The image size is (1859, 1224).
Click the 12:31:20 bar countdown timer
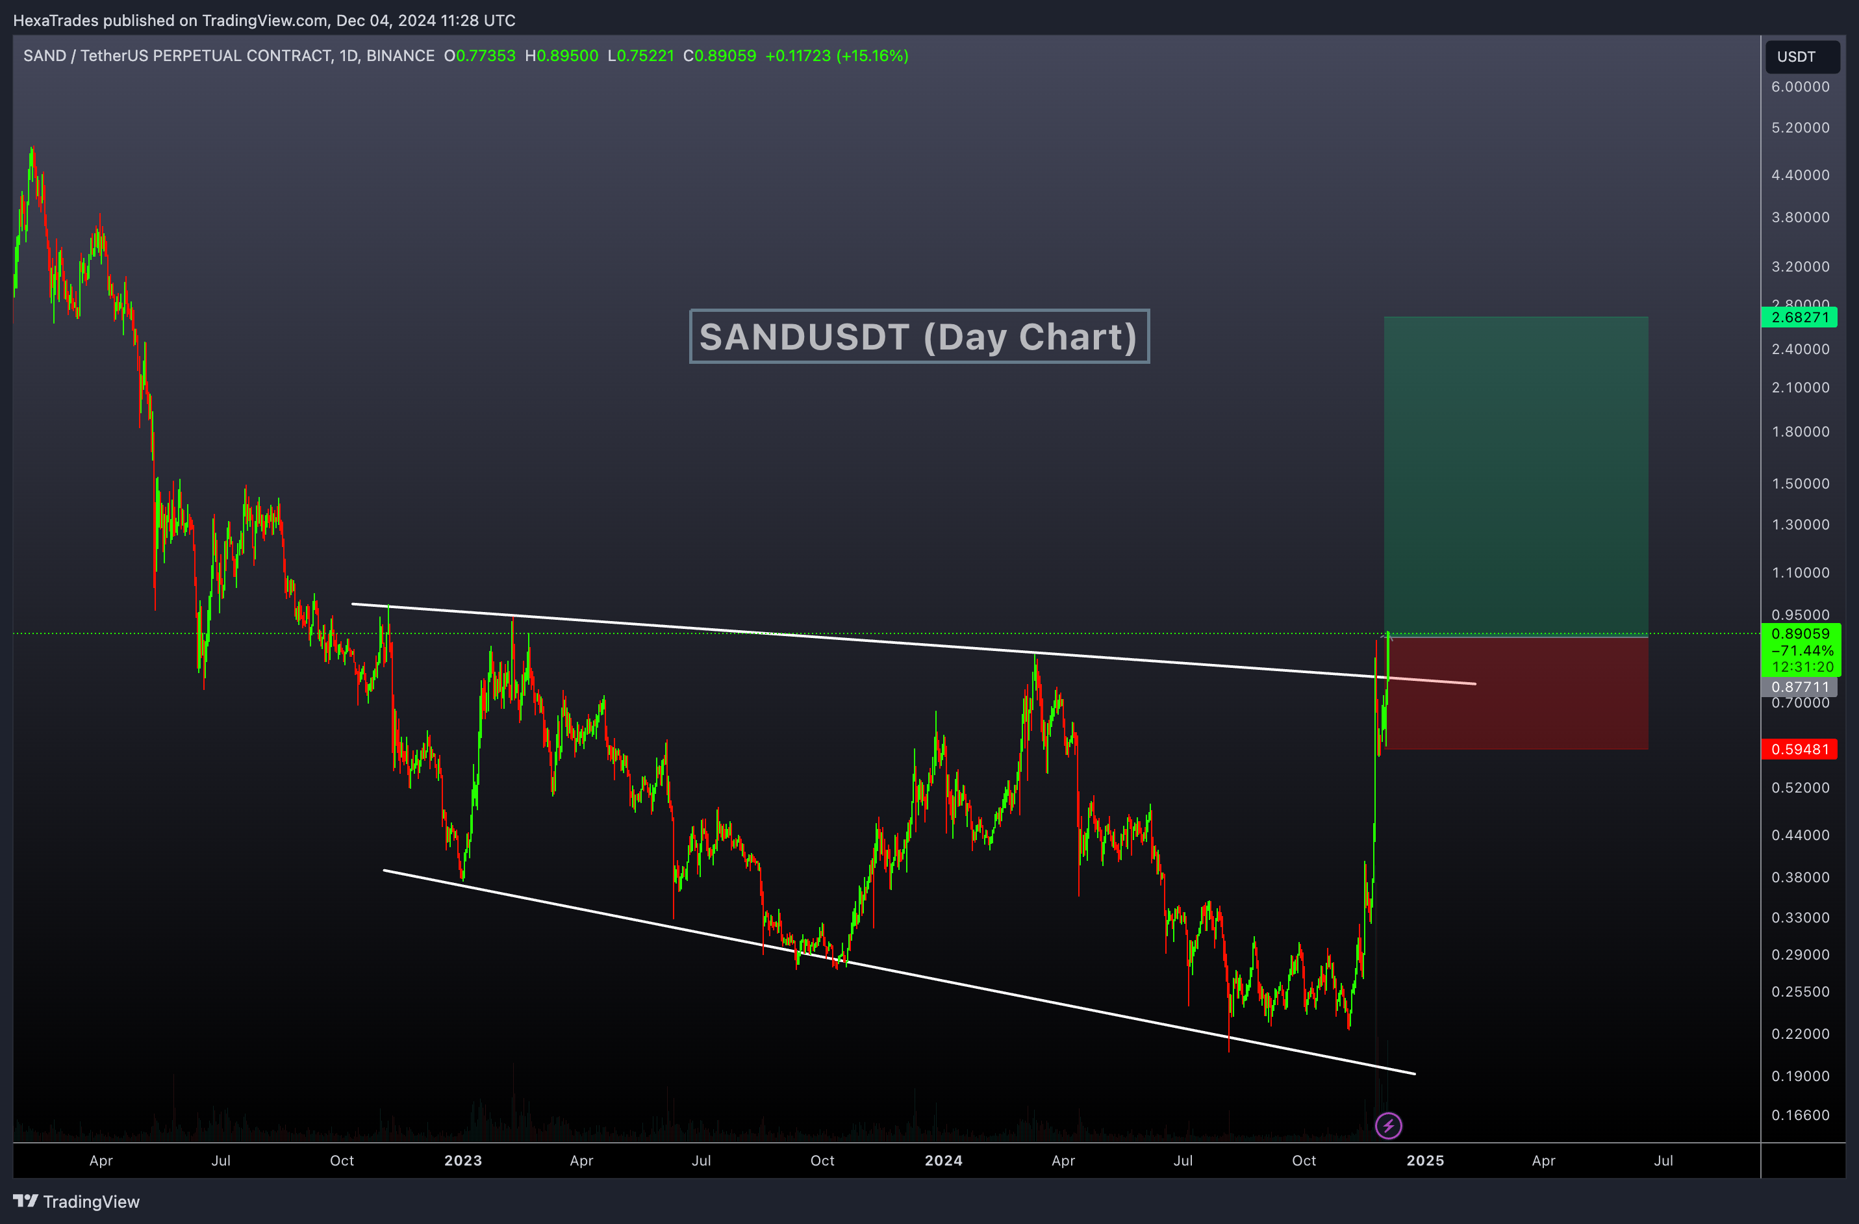point(1802,667)
